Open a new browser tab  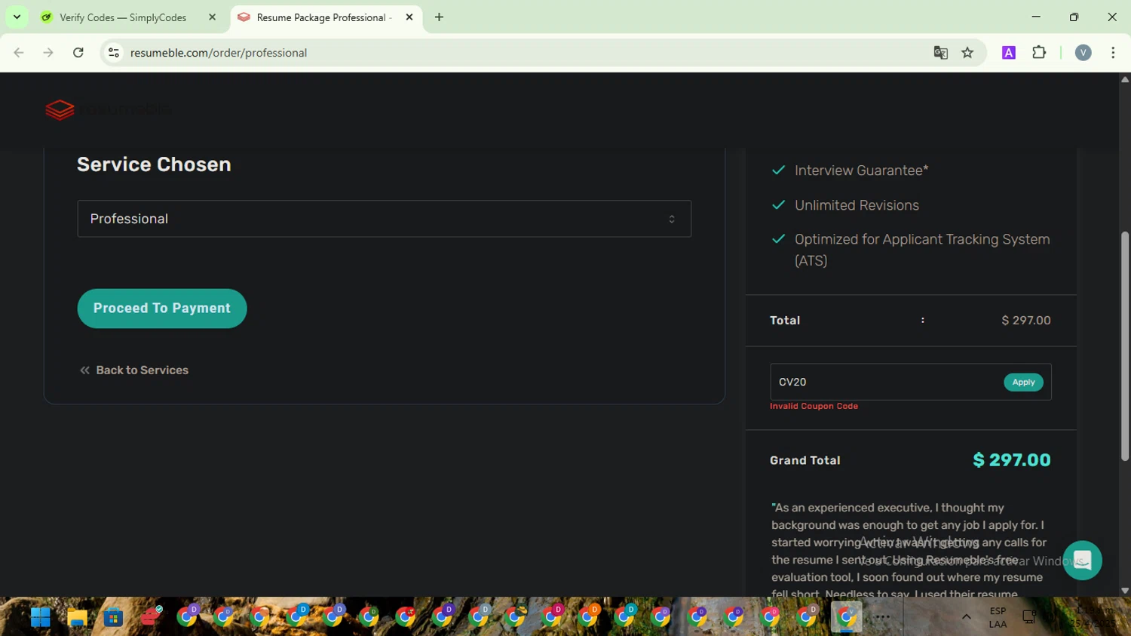440,17
